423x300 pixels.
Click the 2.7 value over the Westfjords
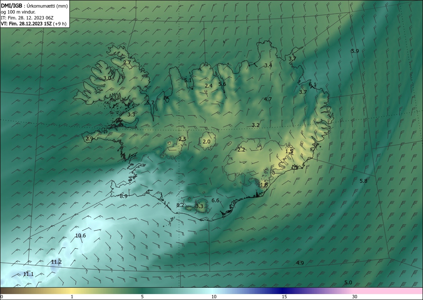127,62
